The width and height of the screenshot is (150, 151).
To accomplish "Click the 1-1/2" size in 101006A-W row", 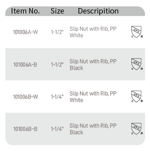I will click(x=57, y=32).
